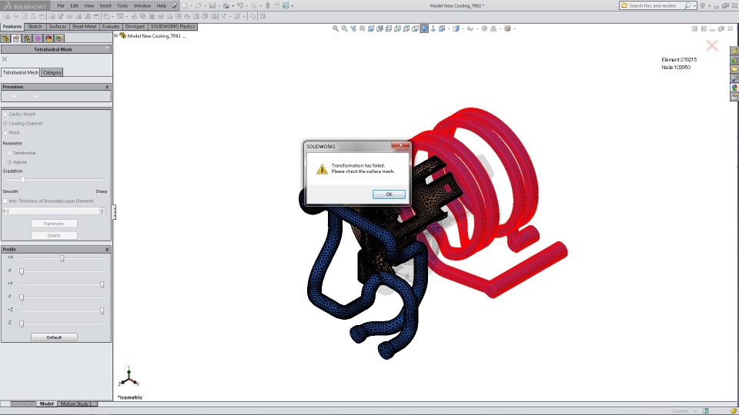The height and width of the screenshot is (415, 739).
Task: Click the Delete button in the mesh panel
Action: 54,235
